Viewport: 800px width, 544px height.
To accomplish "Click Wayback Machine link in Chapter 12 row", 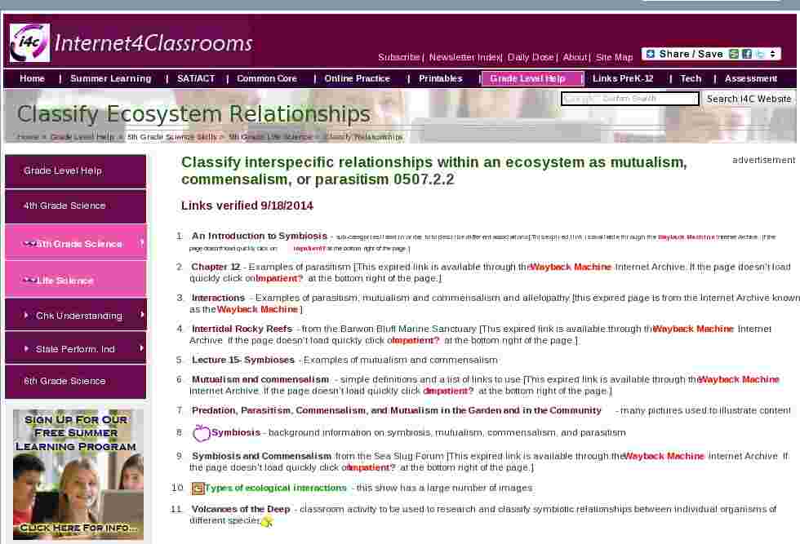I will click(571, 267).
